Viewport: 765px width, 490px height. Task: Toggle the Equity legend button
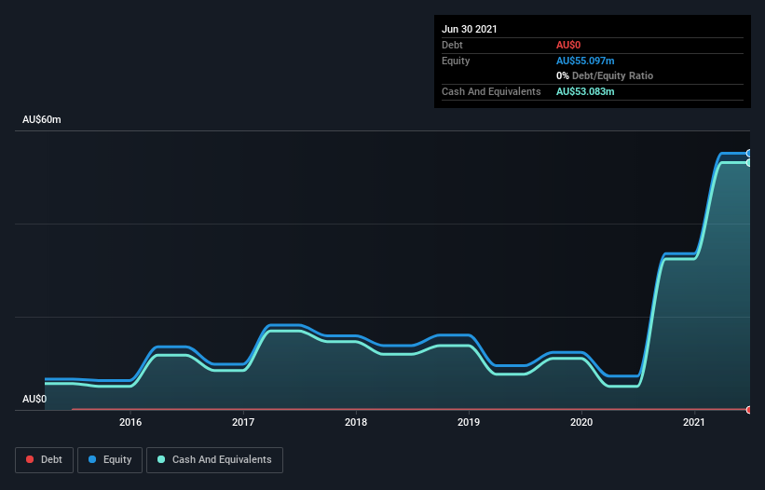110,460
